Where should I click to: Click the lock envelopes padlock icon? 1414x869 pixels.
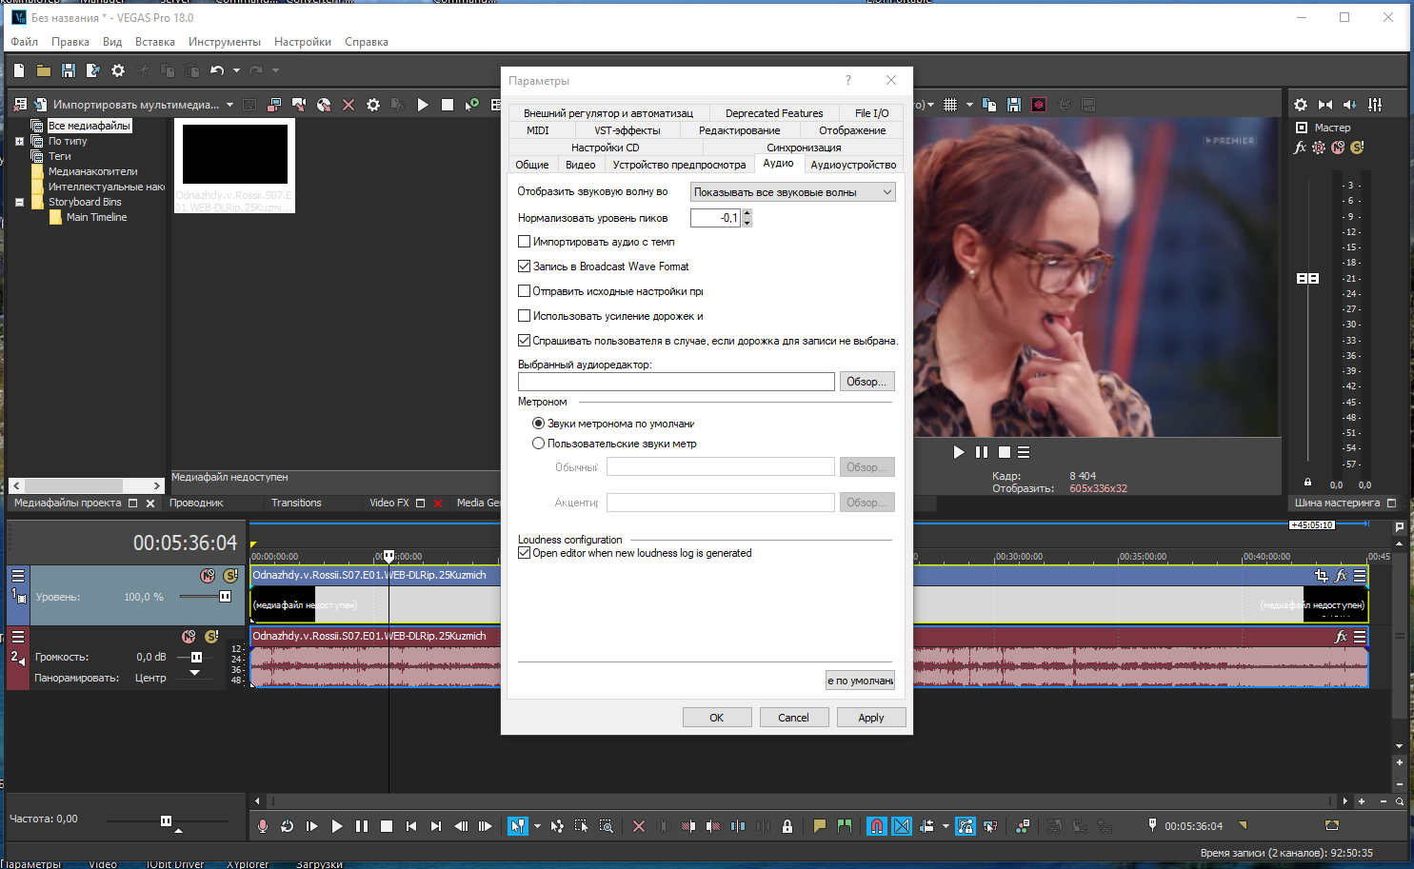pos(787,826)
